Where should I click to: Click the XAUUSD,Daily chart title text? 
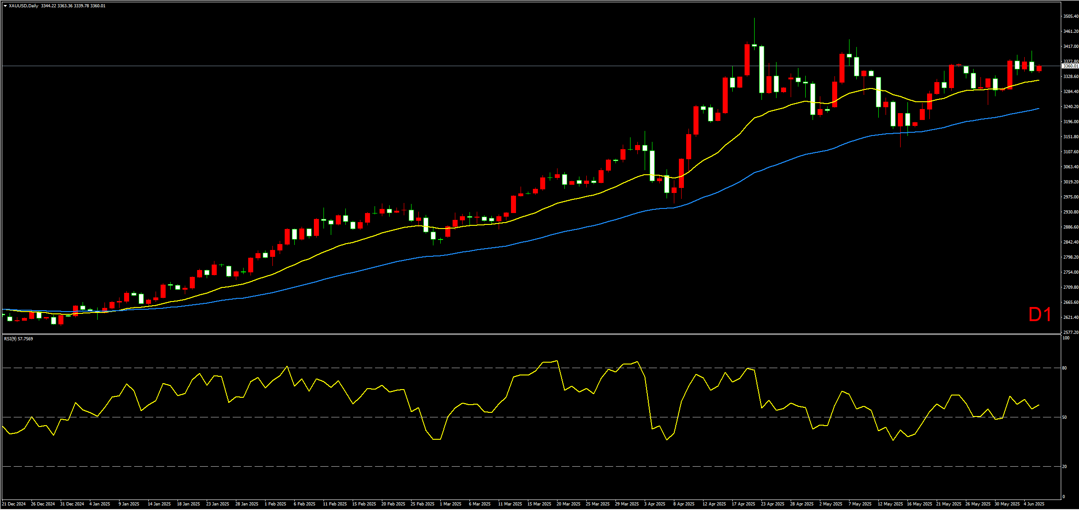pos(23,6)
